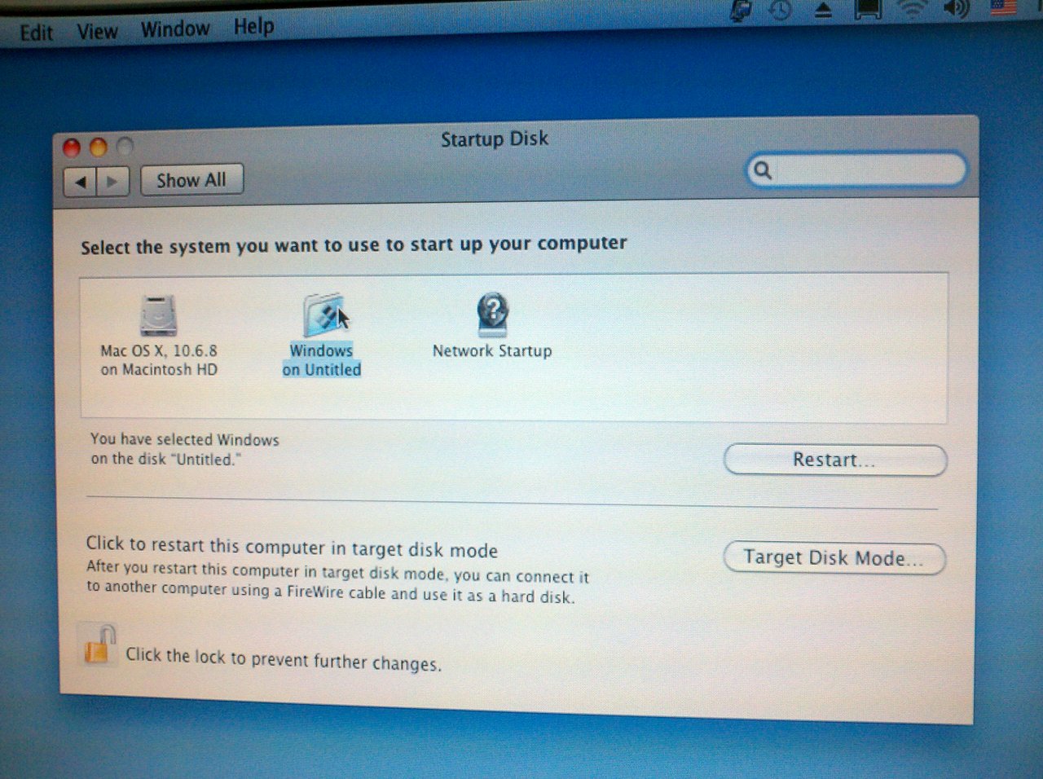1043x779 pixels.
Task: Open the Time Machine menu bar icon
Action: coord(781,10)
